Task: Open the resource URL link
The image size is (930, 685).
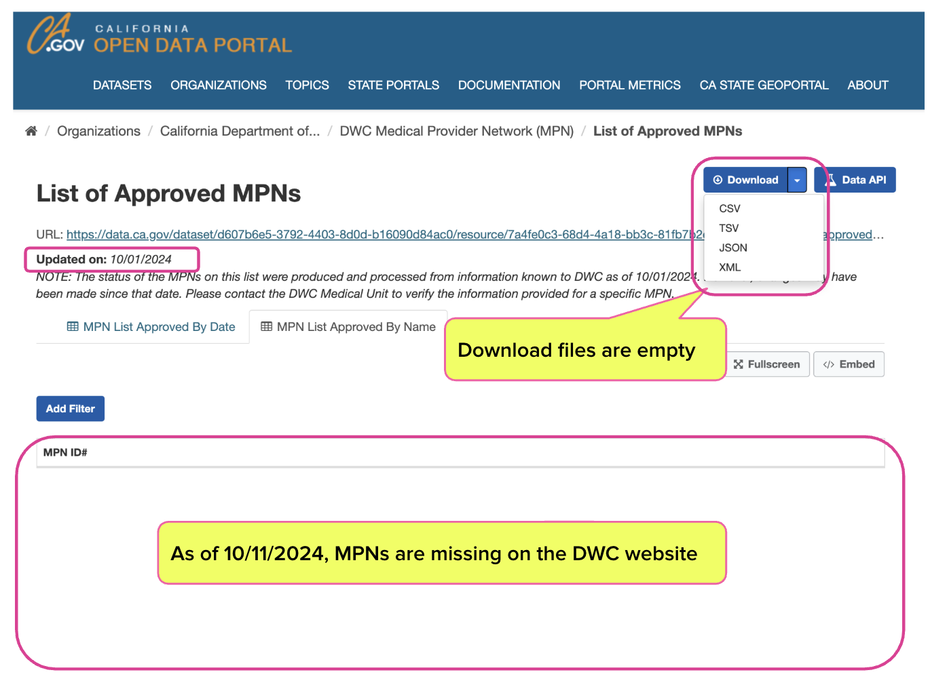Action: coord(385,235)
